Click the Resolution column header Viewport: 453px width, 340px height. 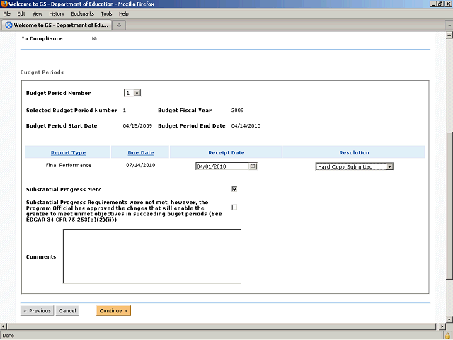click(x=354, y=153)
